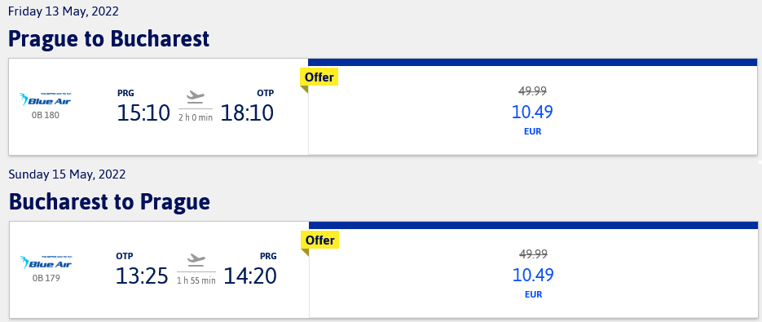This screenshot has width=762, height=322.
Task: Click the plane icon above 2 h 0 min
Action: click(x=196, y=96)
